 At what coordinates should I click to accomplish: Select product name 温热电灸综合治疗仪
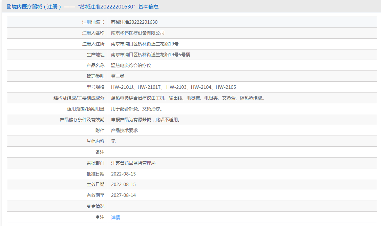tap(131, 65)
